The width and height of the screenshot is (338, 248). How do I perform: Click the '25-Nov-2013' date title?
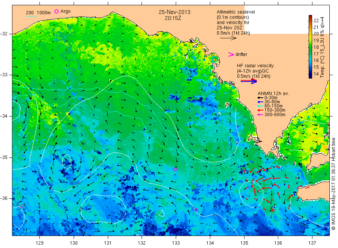coord(175,12)
